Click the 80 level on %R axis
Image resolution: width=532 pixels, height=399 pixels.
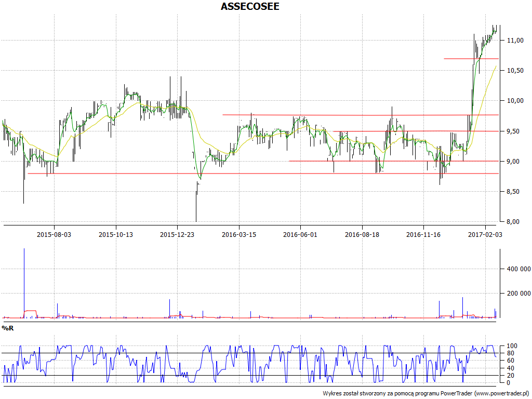pos(512,353)
